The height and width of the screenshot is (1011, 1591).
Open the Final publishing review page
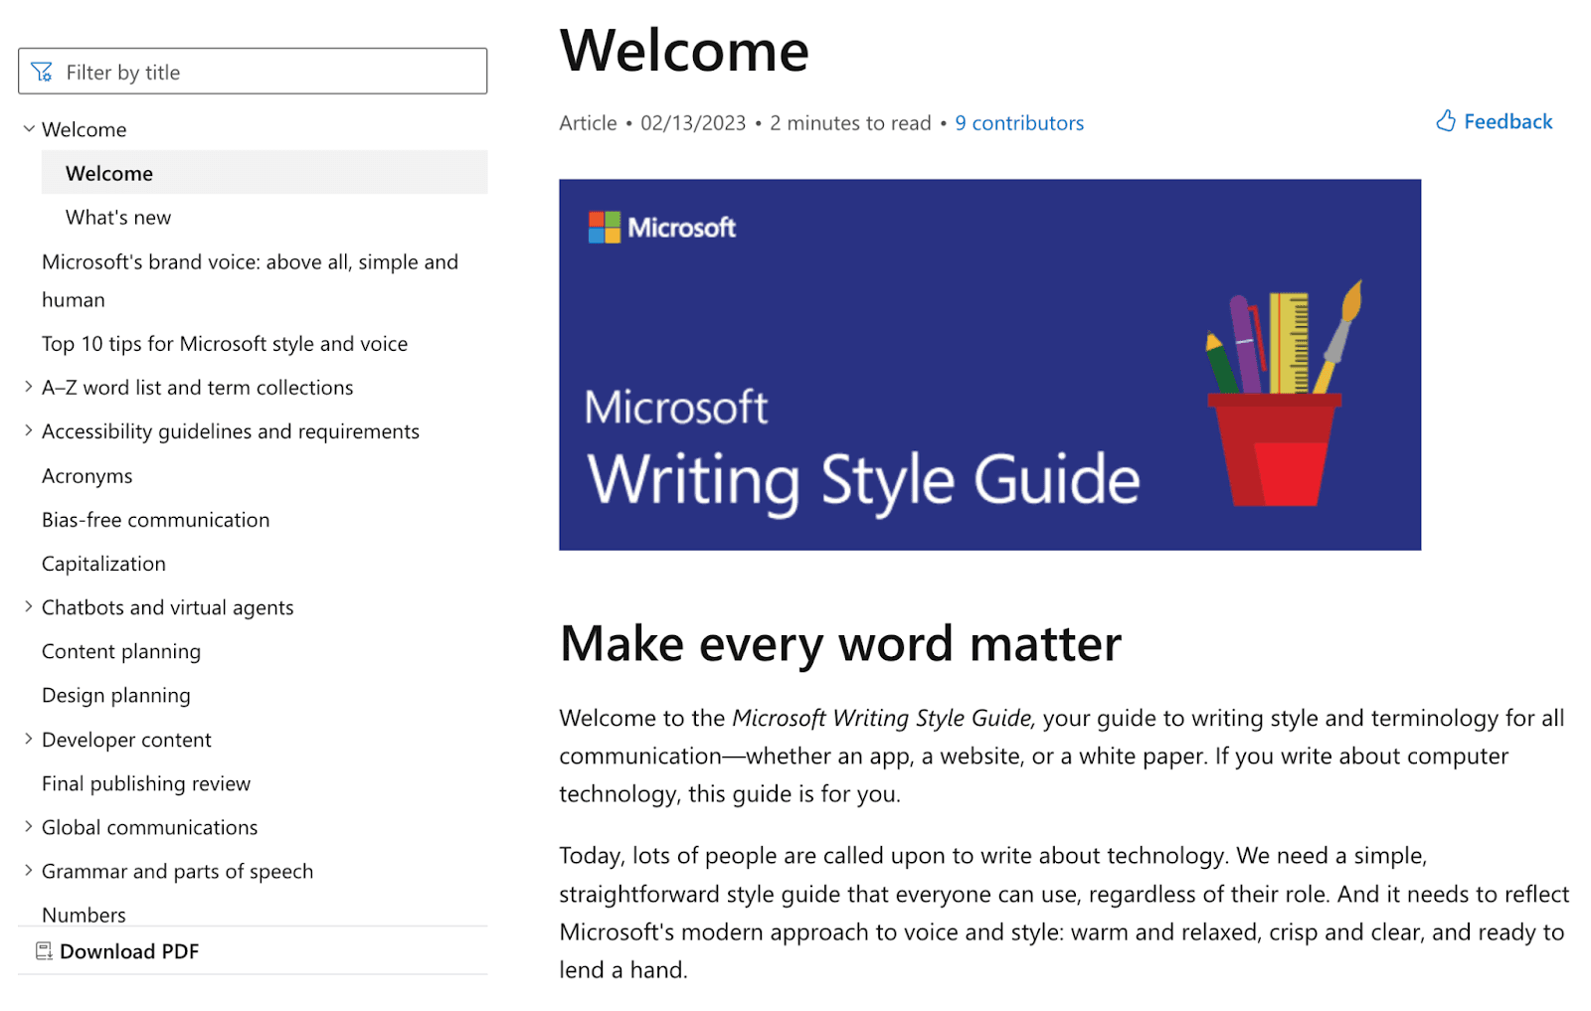point(145,783)
